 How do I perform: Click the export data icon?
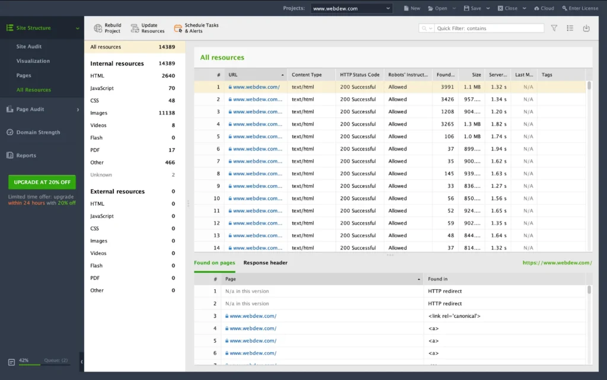(x=586, y=28)
